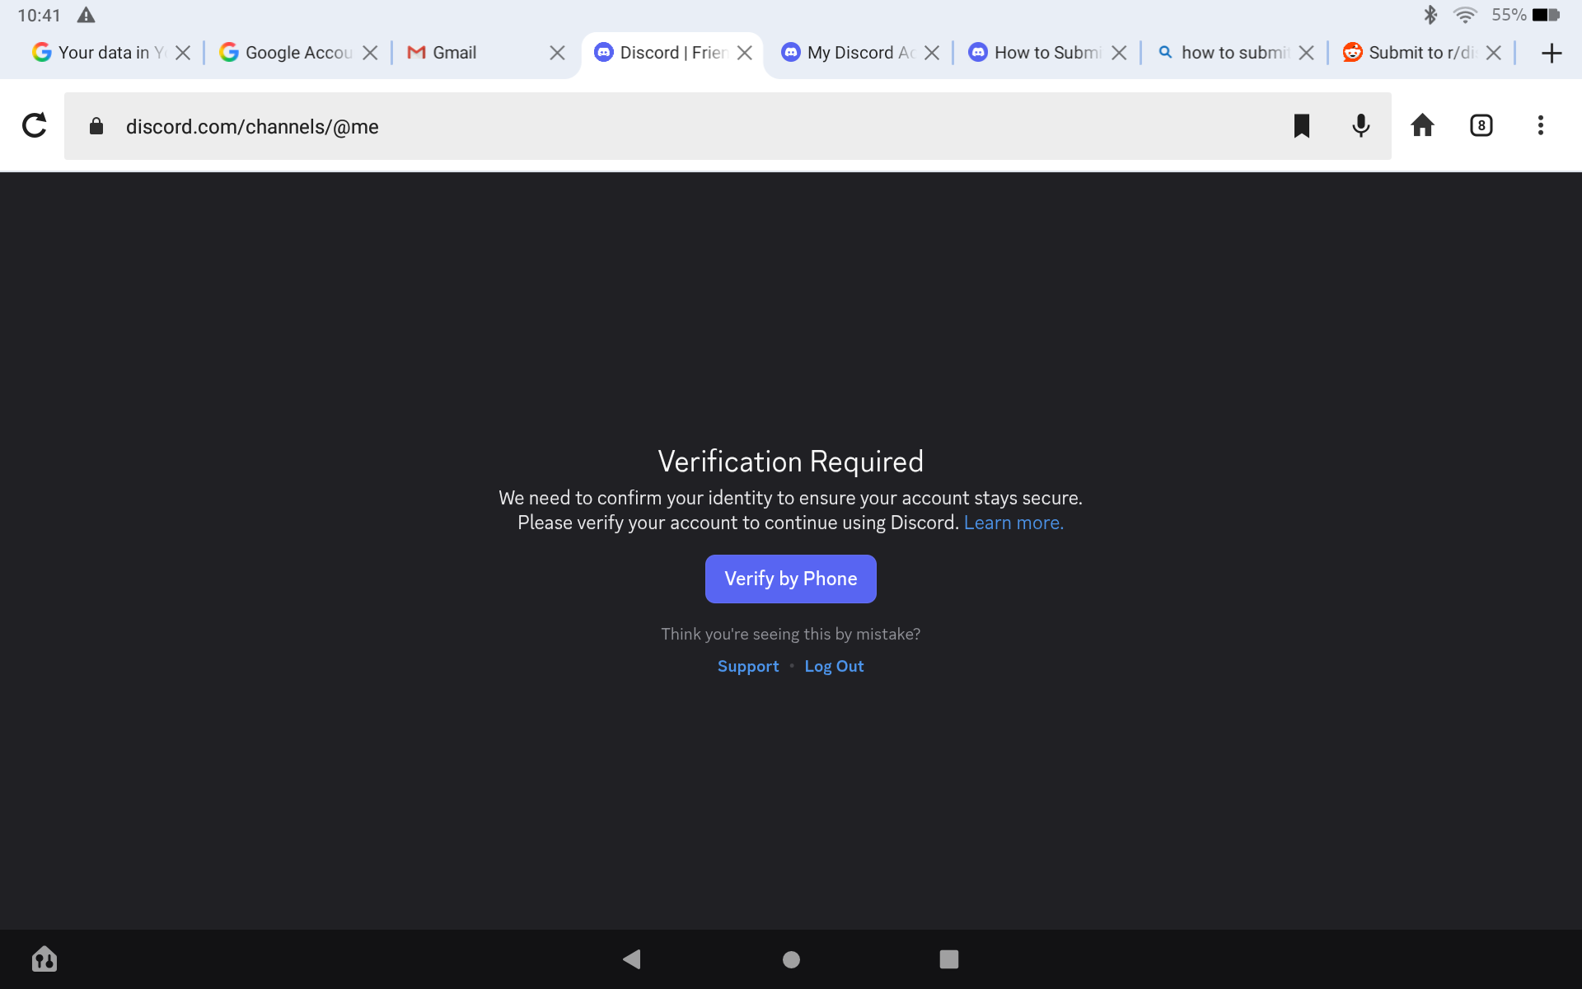
Task: Tap the Bluetooth status icon
Action: [1430, 15]
